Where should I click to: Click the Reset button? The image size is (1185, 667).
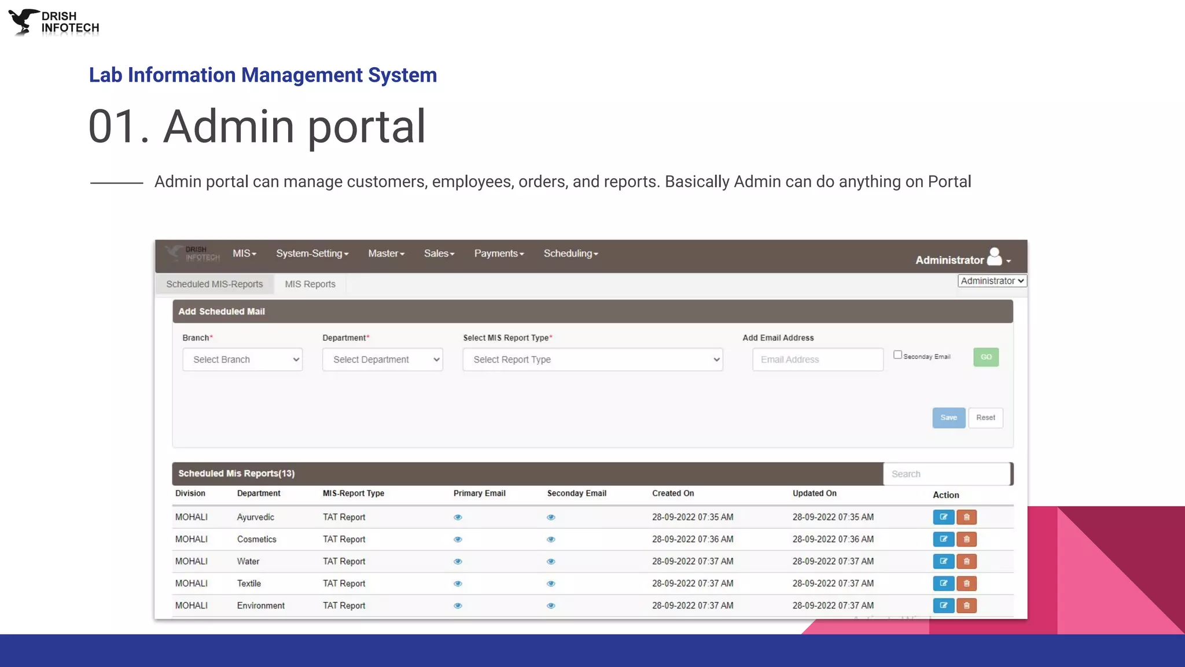tap(985, 417)
